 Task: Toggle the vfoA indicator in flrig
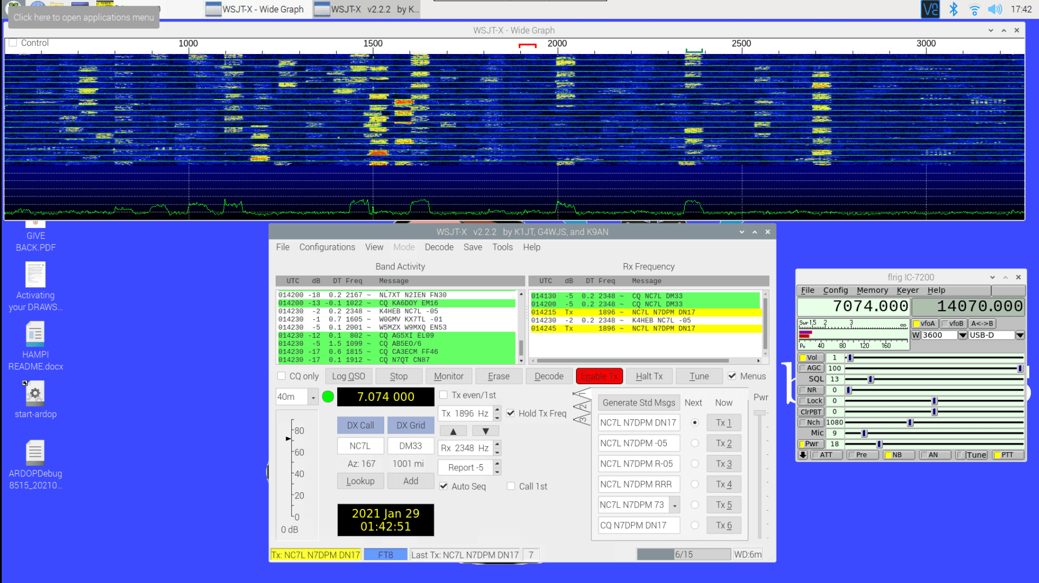click(925, 323)
